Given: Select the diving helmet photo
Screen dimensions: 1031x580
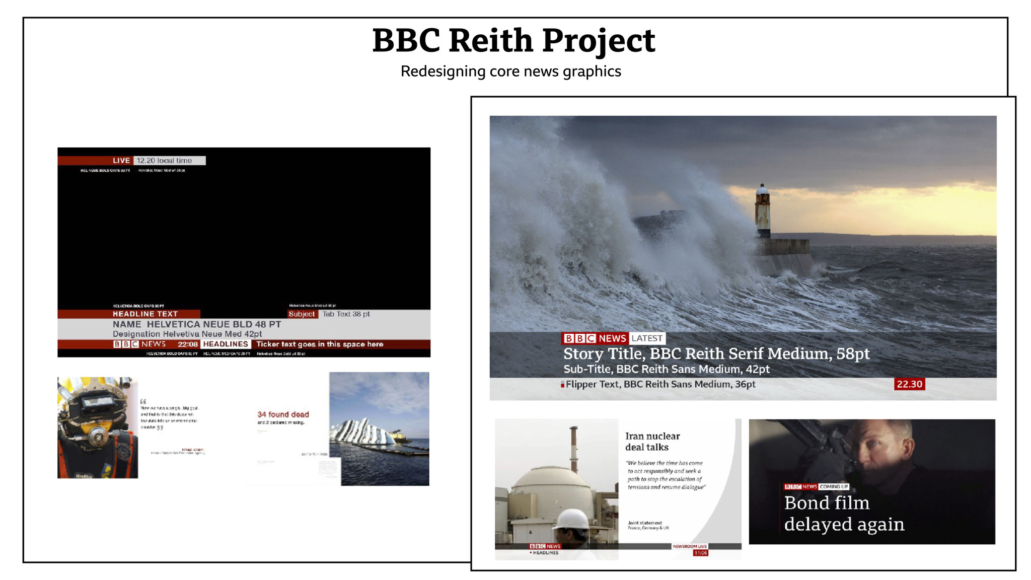Looking at the screenshot, I should (x=98, y=427).
